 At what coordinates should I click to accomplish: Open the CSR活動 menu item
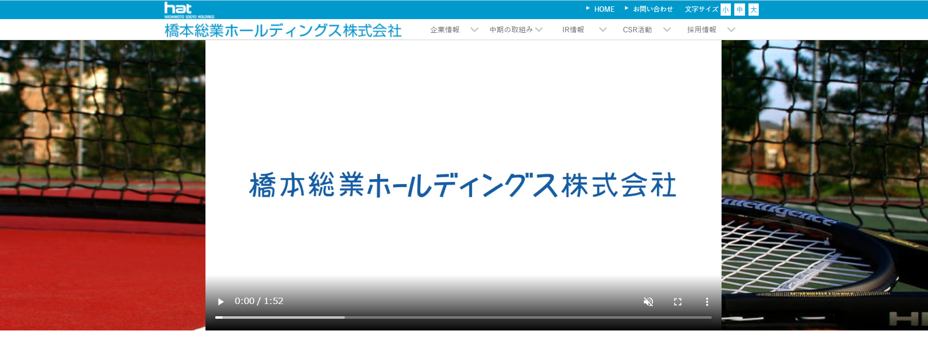click(x=637, y=30)
